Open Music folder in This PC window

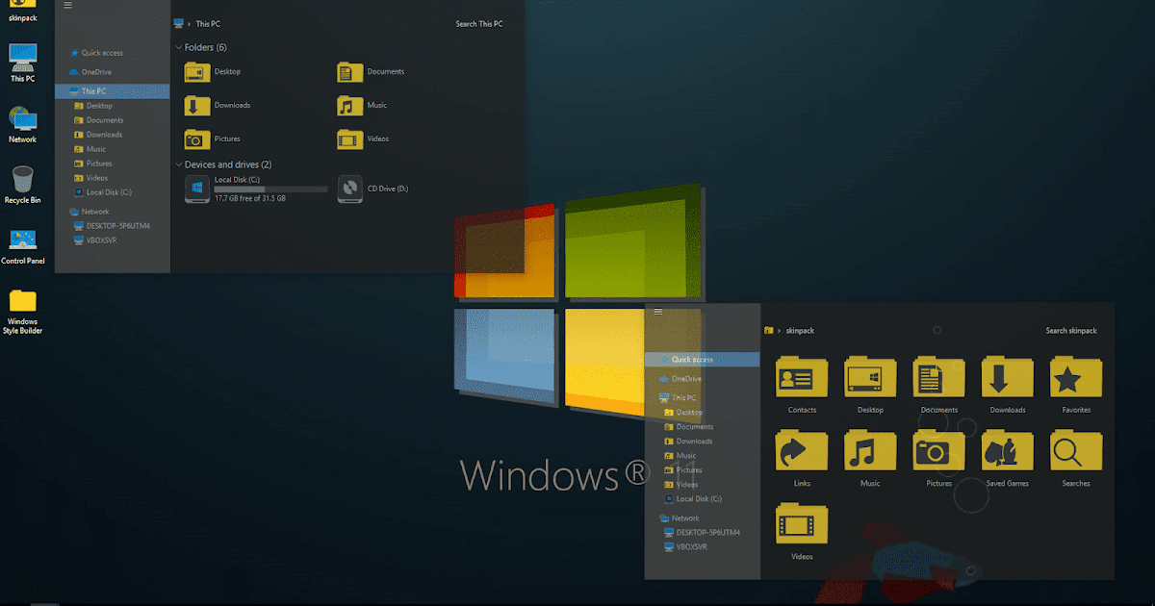coord(351,105)
